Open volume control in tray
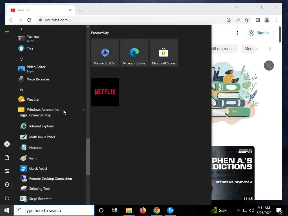The width and height of the screenshot is (288, 216). coord(252,210)
